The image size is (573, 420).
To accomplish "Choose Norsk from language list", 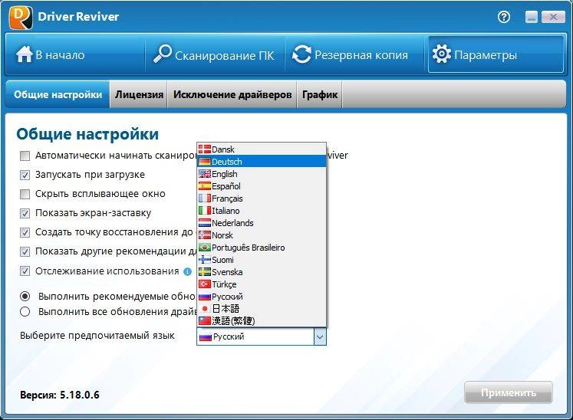I will click(x=262, y=235).
